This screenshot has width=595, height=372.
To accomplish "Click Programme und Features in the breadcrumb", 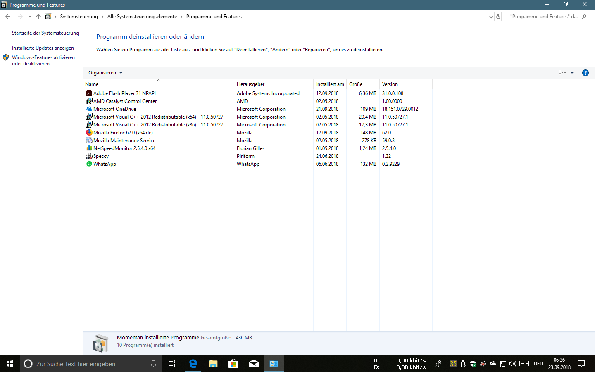I will (x=214, y=17).
